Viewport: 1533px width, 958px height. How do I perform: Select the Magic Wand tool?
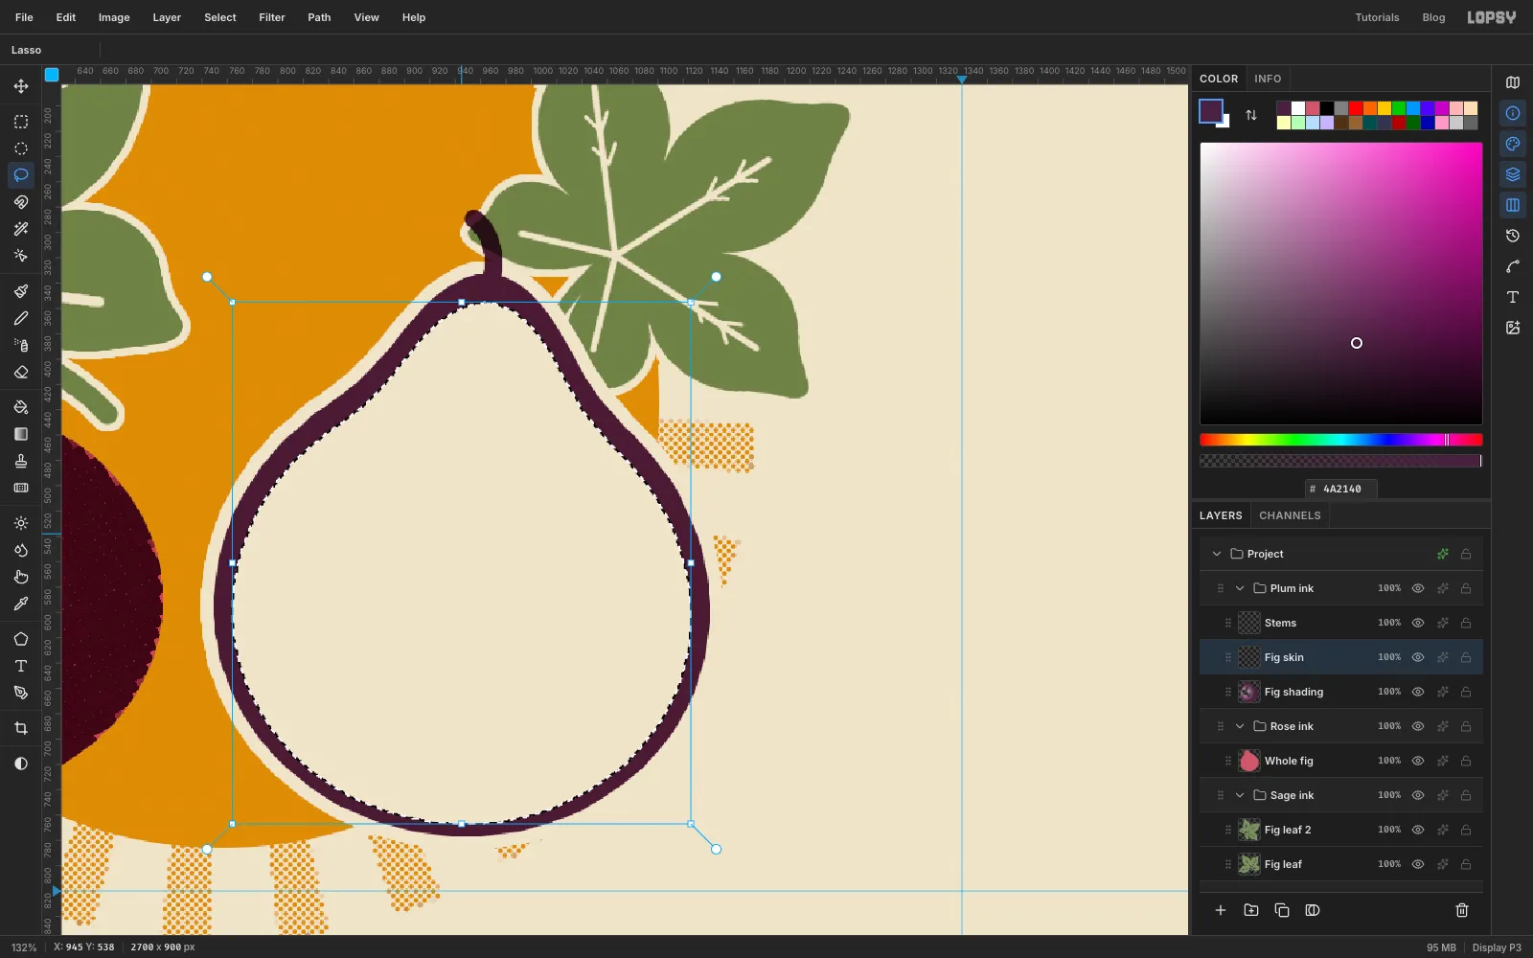(21, 229)
